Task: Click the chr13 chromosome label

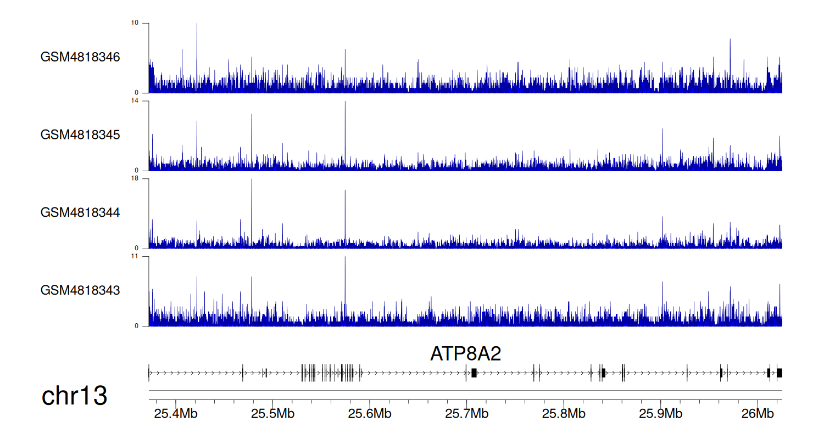Action: (74, 396)
